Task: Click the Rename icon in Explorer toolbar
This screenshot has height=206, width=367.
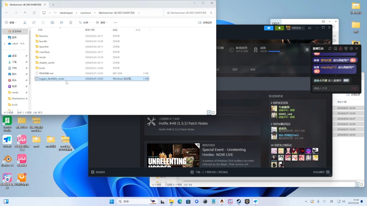Action: (x=52, y=23)
